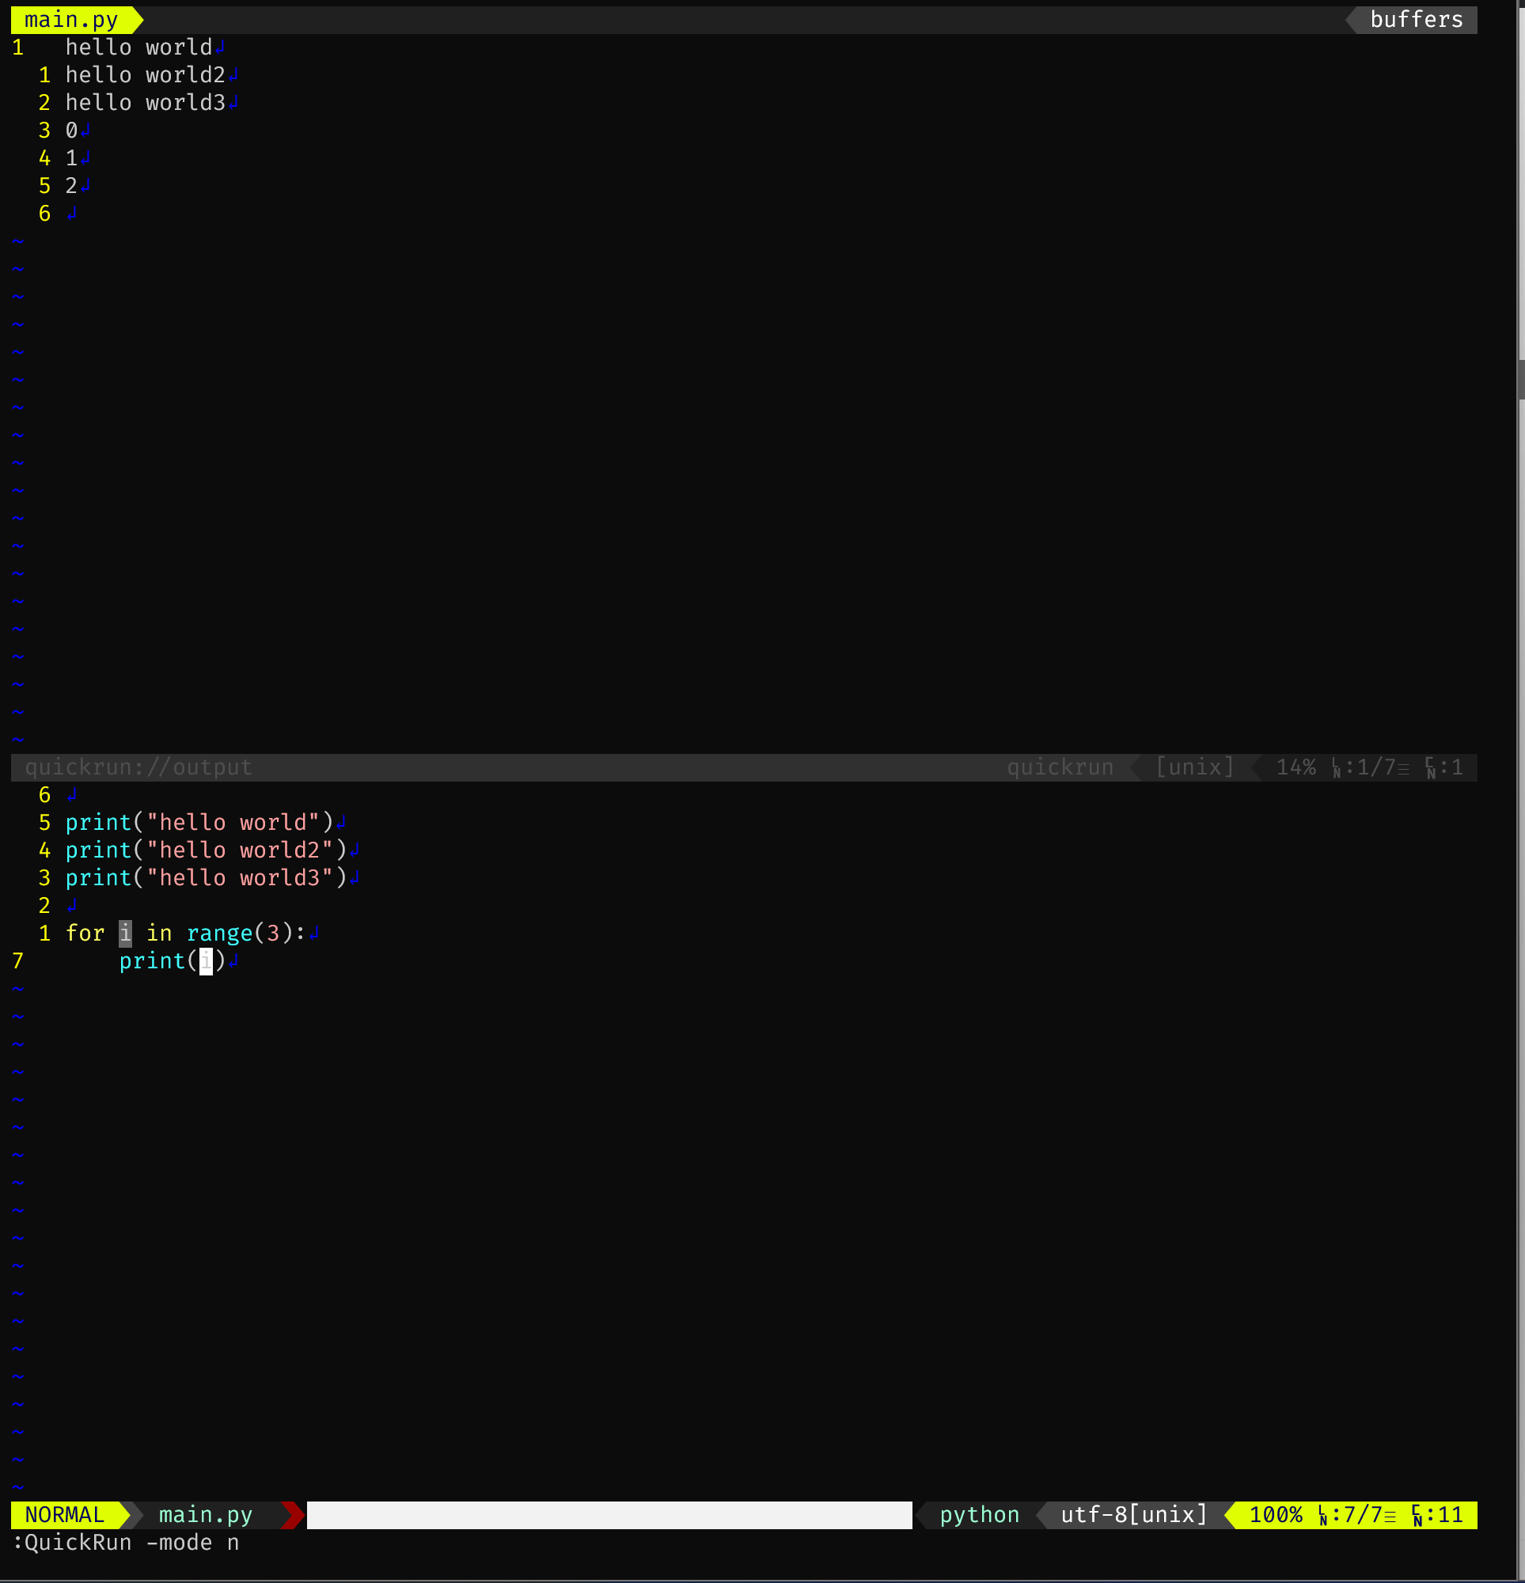Click the quickrun filetype label in statusline
Screen dimensions: 1525x1583
point(1060,767)
